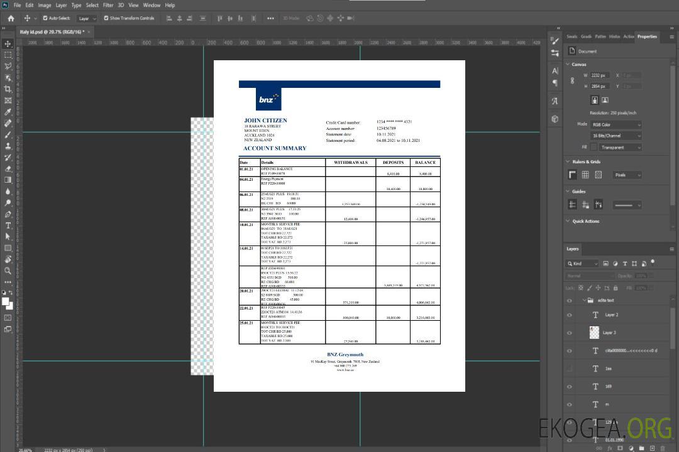679x452 pixels.
Task: Open the File menu
Action: 18,5
